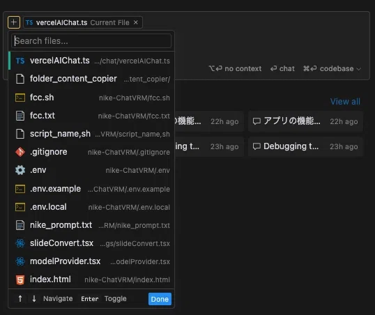
Task: Click the Done button
Action: [160, 299]
